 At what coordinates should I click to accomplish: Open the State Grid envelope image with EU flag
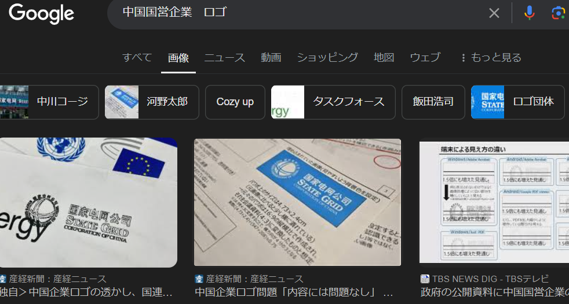(88, 203)
